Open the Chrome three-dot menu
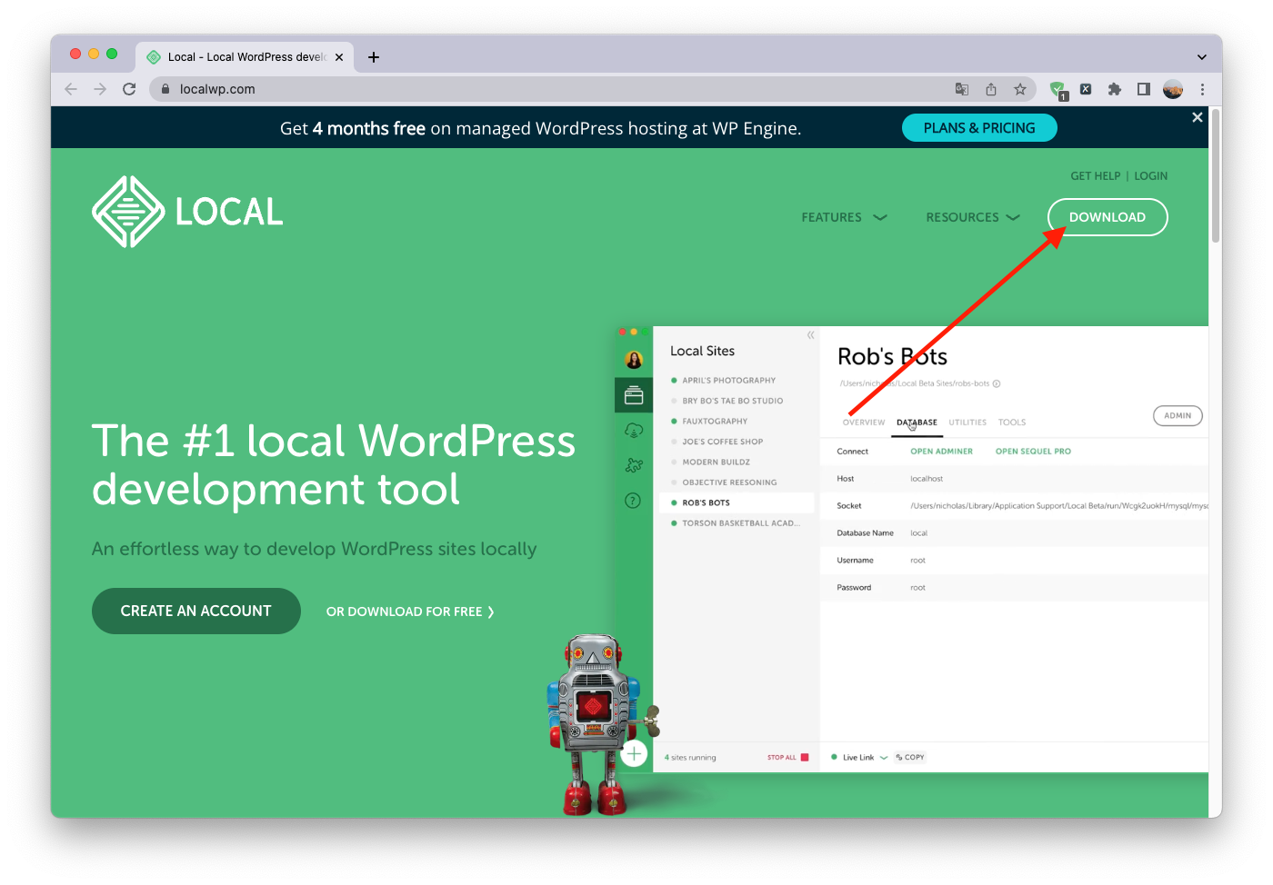 [1202, 89]
